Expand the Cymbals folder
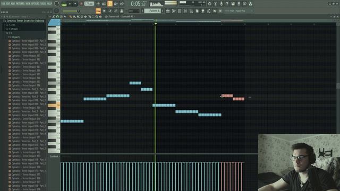340x191 pixels. click(12, 29)
